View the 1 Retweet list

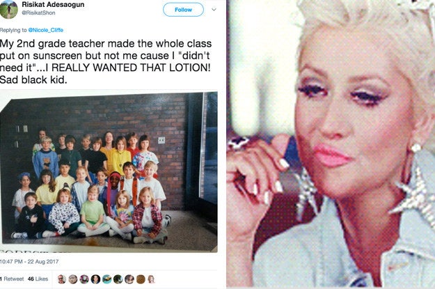click(12, 279)
